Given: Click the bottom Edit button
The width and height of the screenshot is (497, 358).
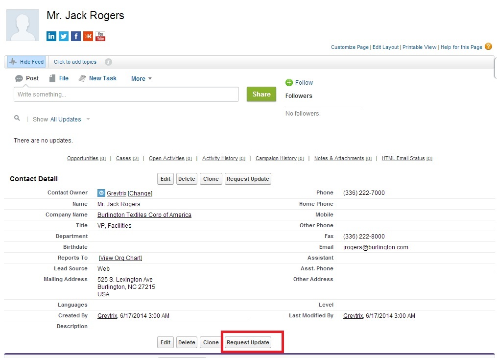Looking at the screenshot, I should tap(166, 342).
